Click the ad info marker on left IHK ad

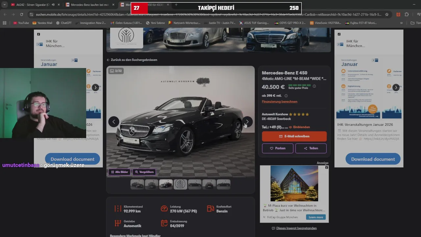click(38, 34)
